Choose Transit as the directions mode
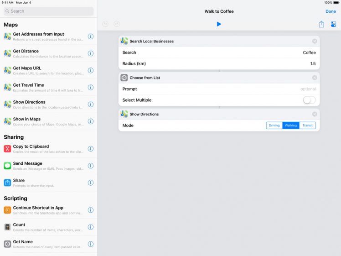The width and height of the screenshot is (341, 256). point(307,125)
